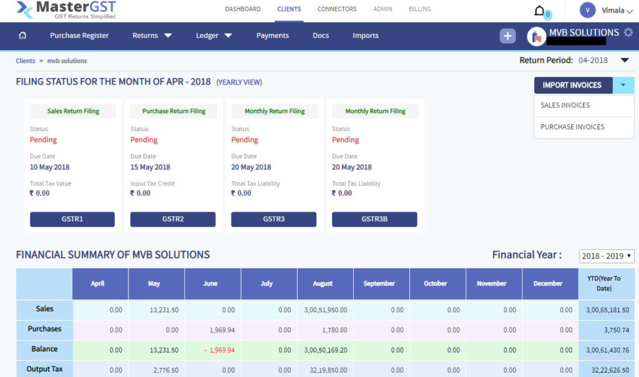Click the GSTR1 button
Viewport: 639px width, 377px height.
(x=72, y=219)
